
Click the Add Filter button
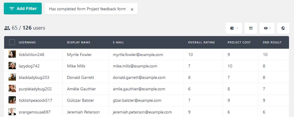(23, 9)
